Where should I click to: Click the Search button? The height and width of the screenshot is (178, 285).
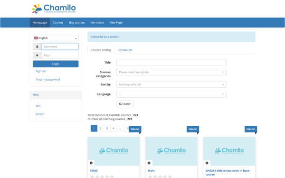pos(125,103)
